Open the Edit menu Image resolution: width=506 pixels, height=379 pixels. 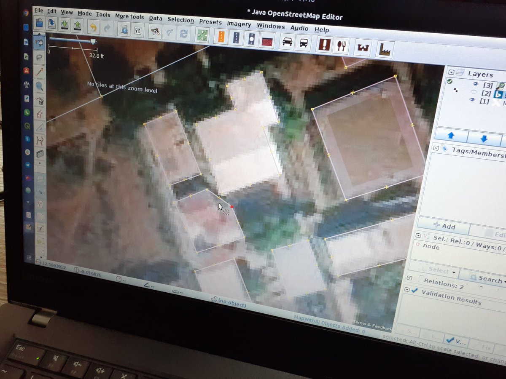(x=52, y=11)
